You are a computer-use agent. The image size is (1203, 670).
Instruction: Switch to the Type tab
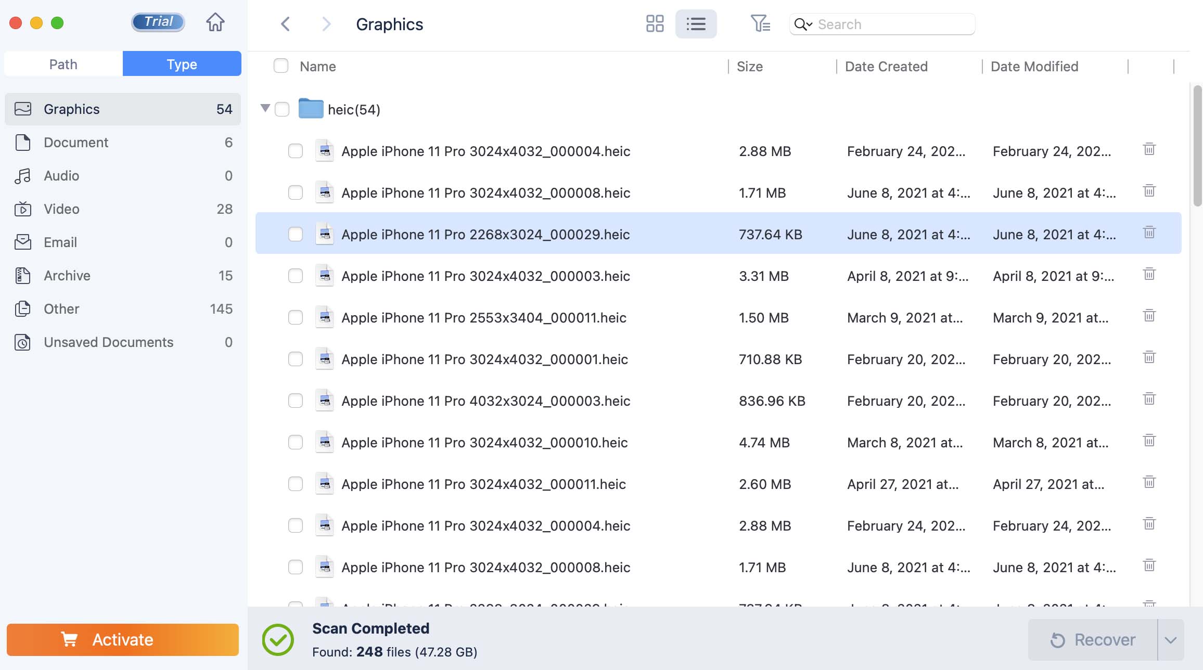182,64
